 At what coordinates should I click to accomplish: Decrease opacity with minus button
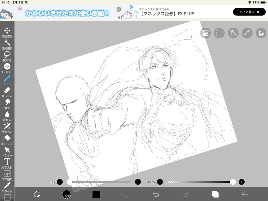160,182
